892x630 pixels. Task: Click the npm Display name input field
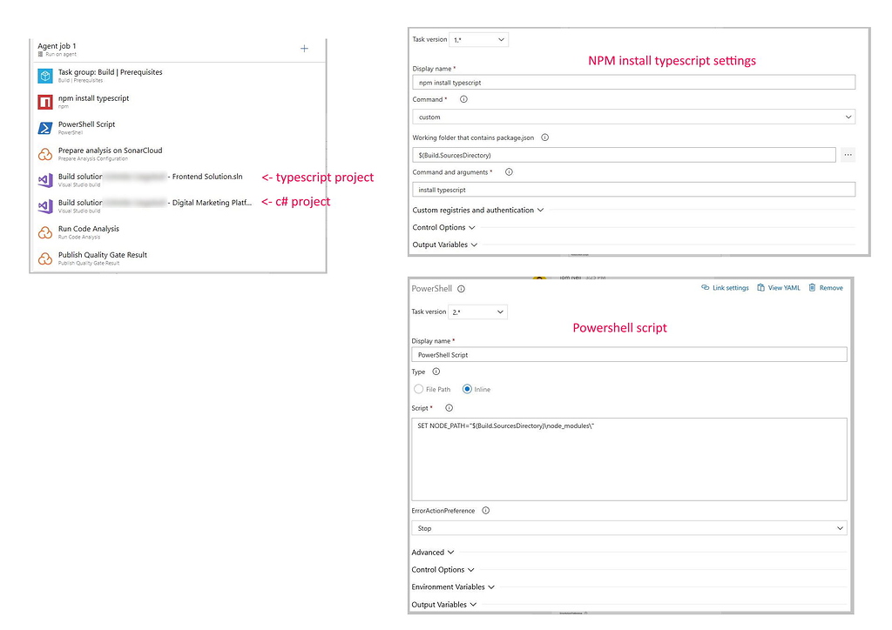click(x=634, y=83)
